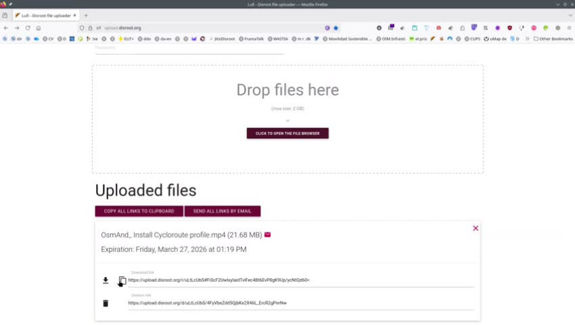The height and width of the screenshot is (325, 575).
Task: Click the 'Click to open the file browser' button
Action: (x=287, y=133)
